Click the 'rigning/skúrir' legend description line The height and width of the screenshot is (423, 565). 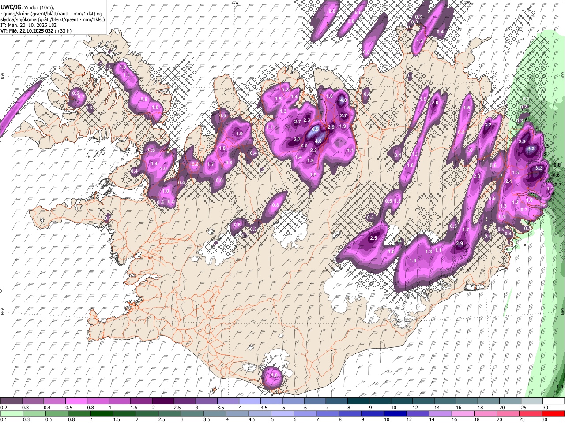51,14
